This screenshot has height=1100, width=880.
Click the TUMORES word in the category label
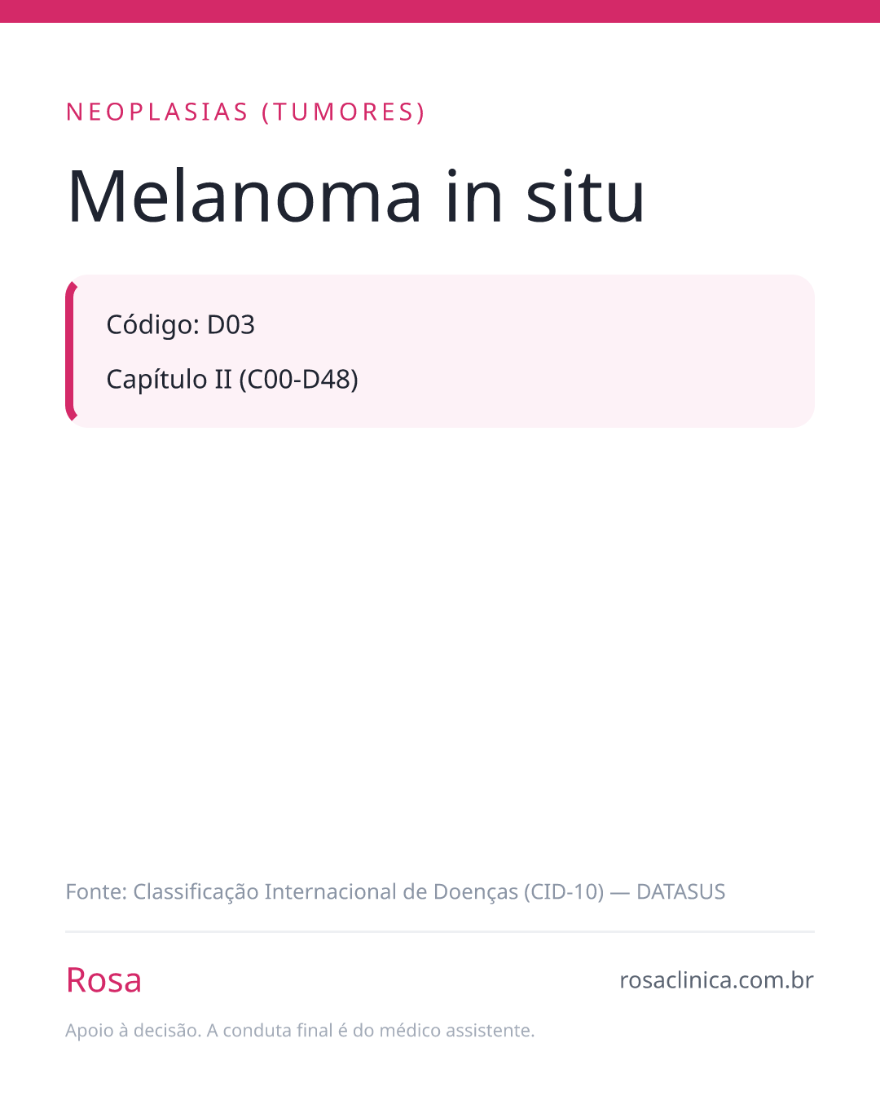(x=343, y=112)
